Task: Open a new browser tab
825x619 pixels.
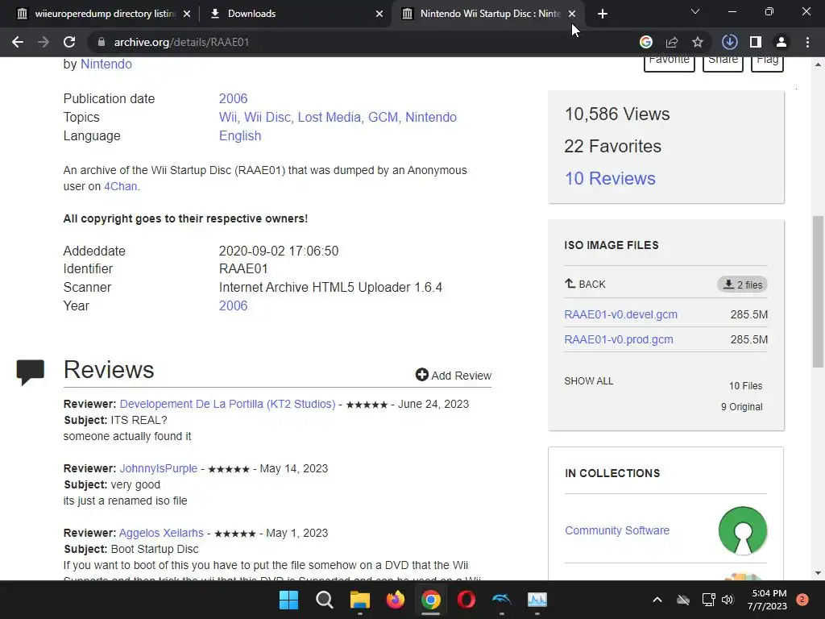Action: point(603,14)
